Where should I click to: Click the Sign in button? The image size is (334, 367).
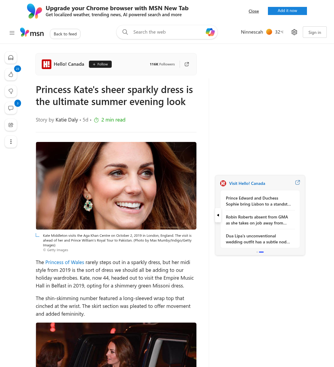pos(314,32)
